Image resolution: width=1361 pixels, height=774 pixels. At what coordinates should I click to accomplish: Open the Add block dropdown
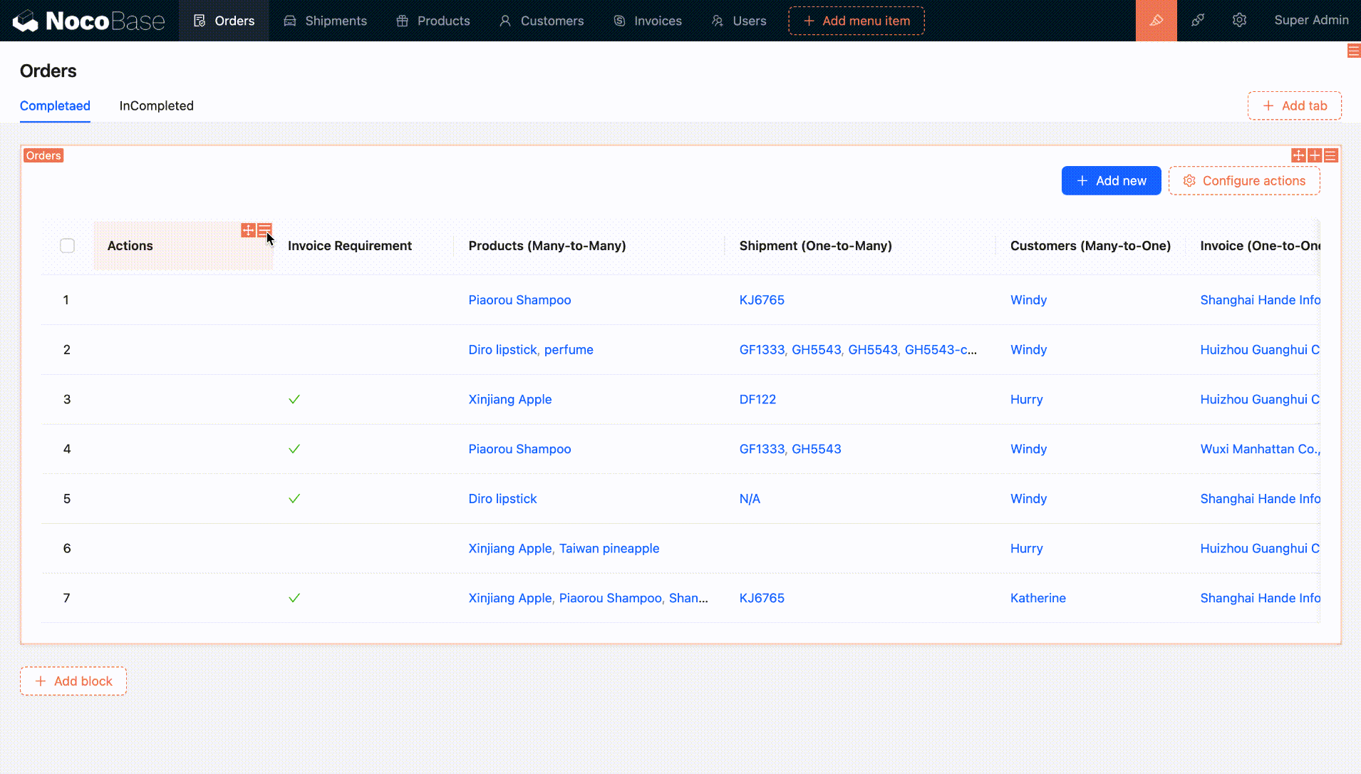point(73,681)
